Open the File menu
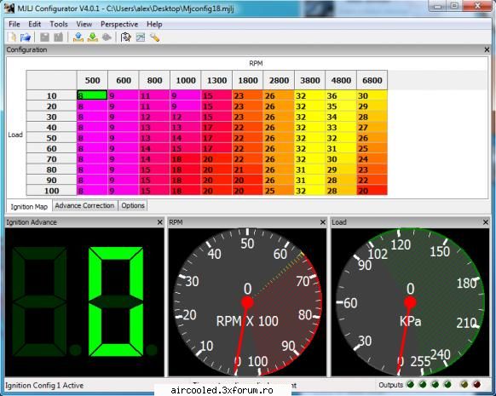 [14, 24]
